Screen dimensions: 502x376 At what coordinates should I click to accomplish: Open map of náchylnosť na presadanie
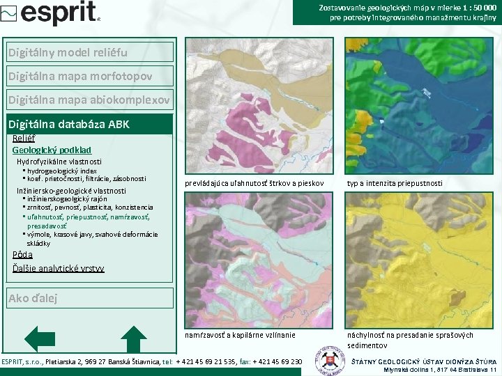pyautogui.click(x=419, y=260)
